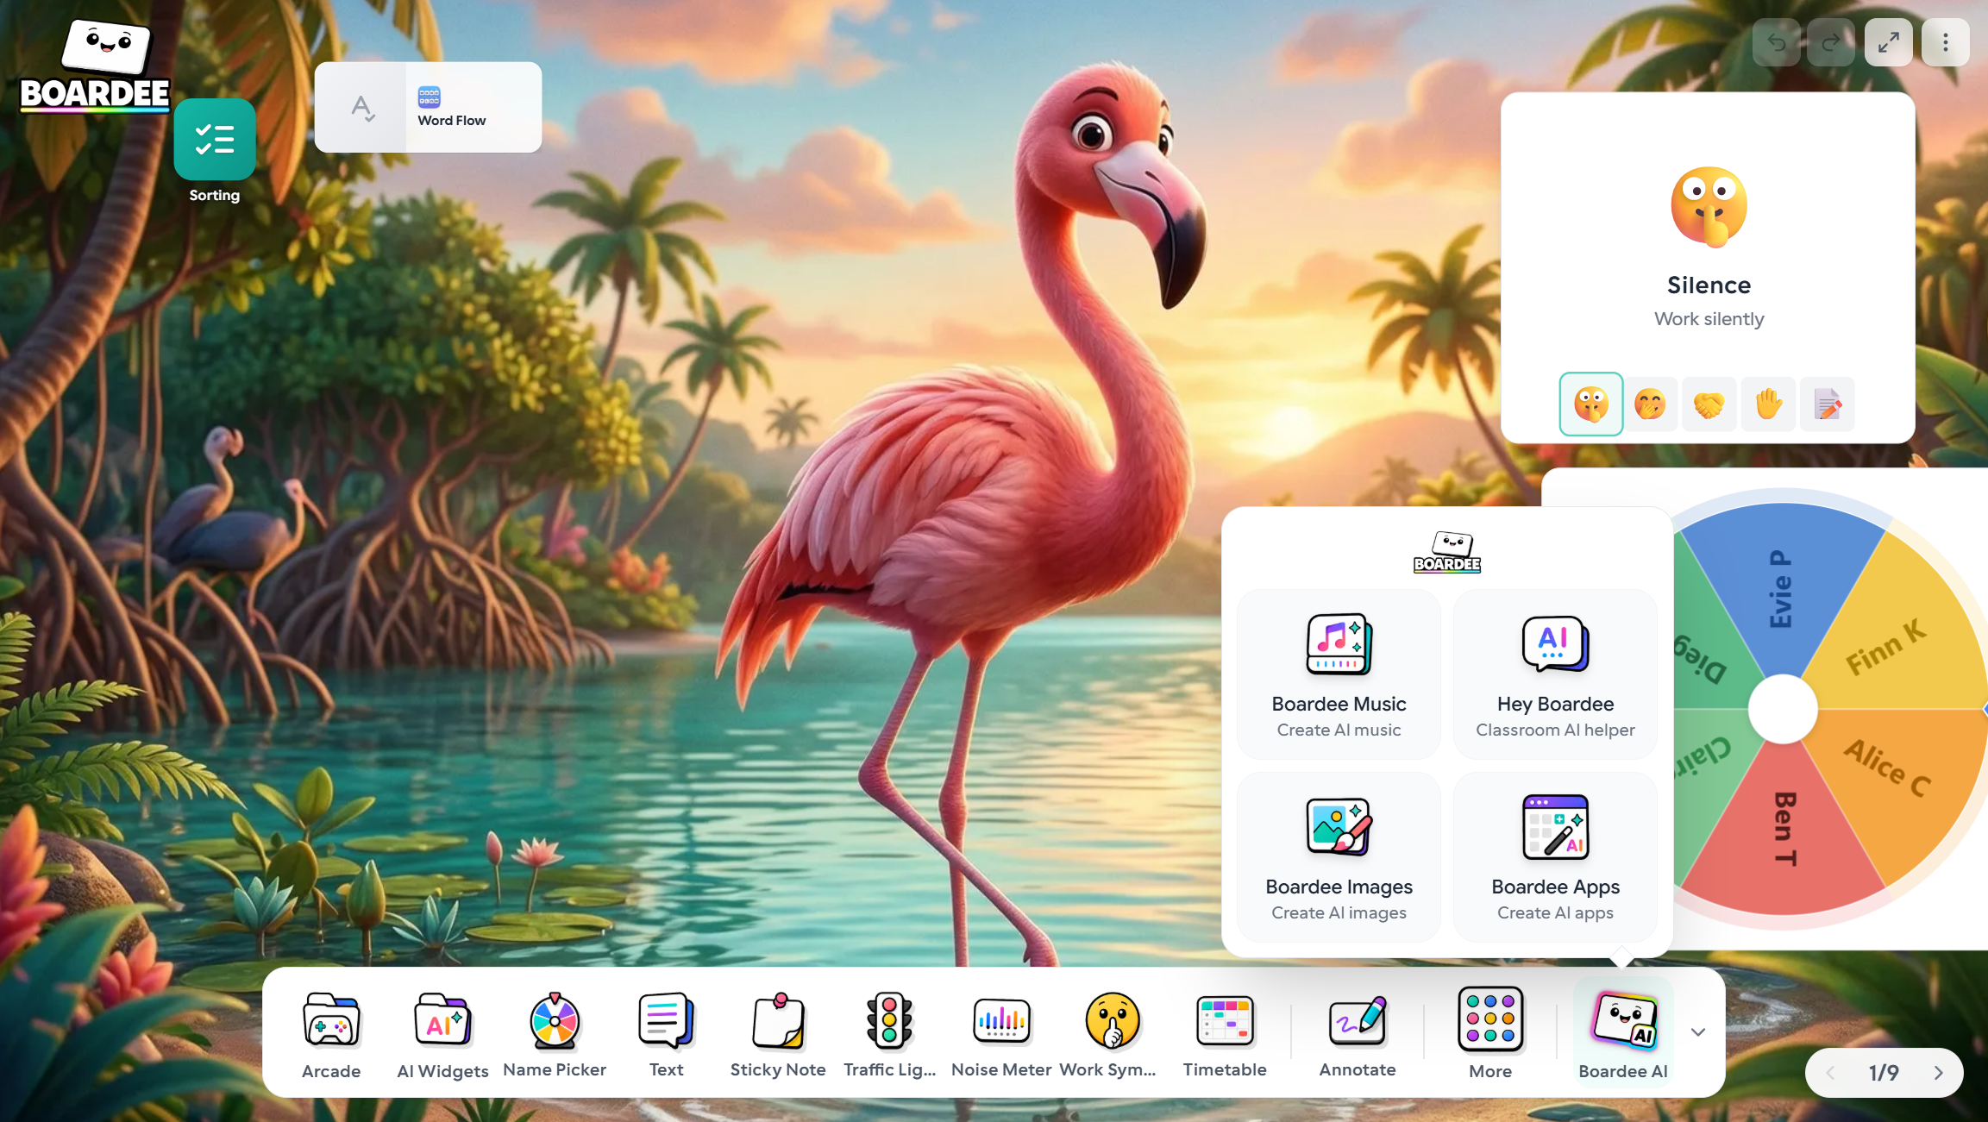Select the Silence work symbol
The image size is (1988, 1122).
(x=1591, y=404)
